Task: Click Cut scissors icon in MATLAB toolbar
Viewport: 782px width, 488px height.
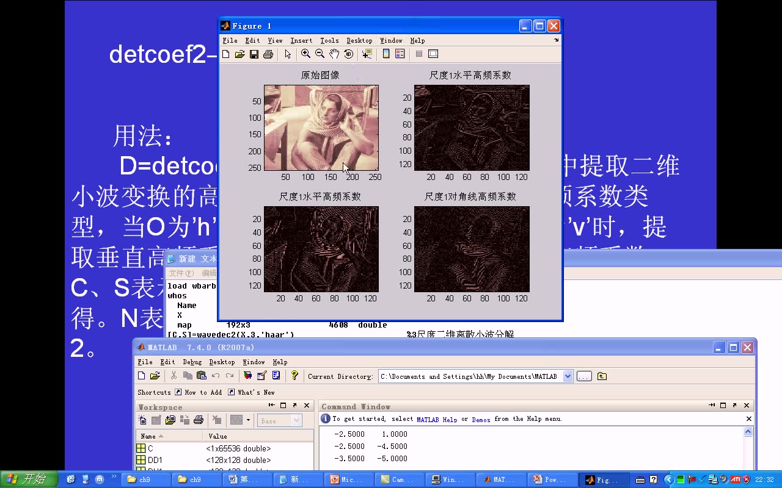Action: tap(174, 376)
